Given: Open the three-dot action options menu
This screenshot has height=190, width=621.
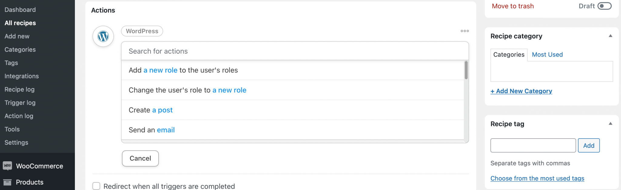Looking at the screenshot, I should [x=465, y=31].
